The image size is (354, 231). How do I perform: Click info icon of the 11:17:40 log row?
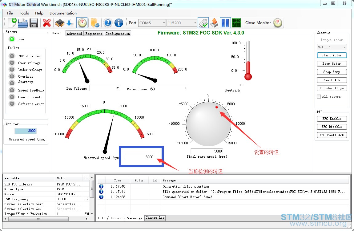[101, 186]
